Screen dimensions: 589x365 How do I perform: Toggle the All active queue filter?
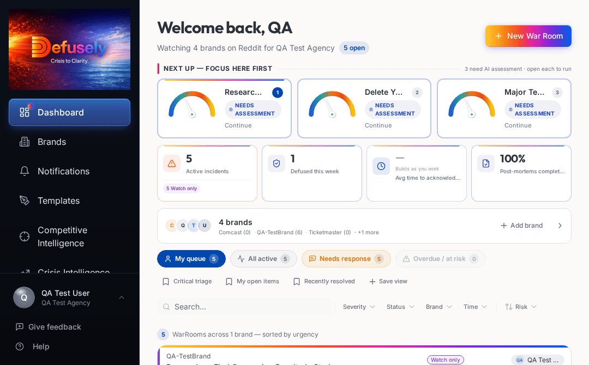coord(263,259)
